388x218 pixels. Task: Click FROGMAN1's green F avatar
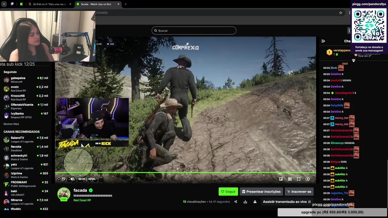[6, 184]
